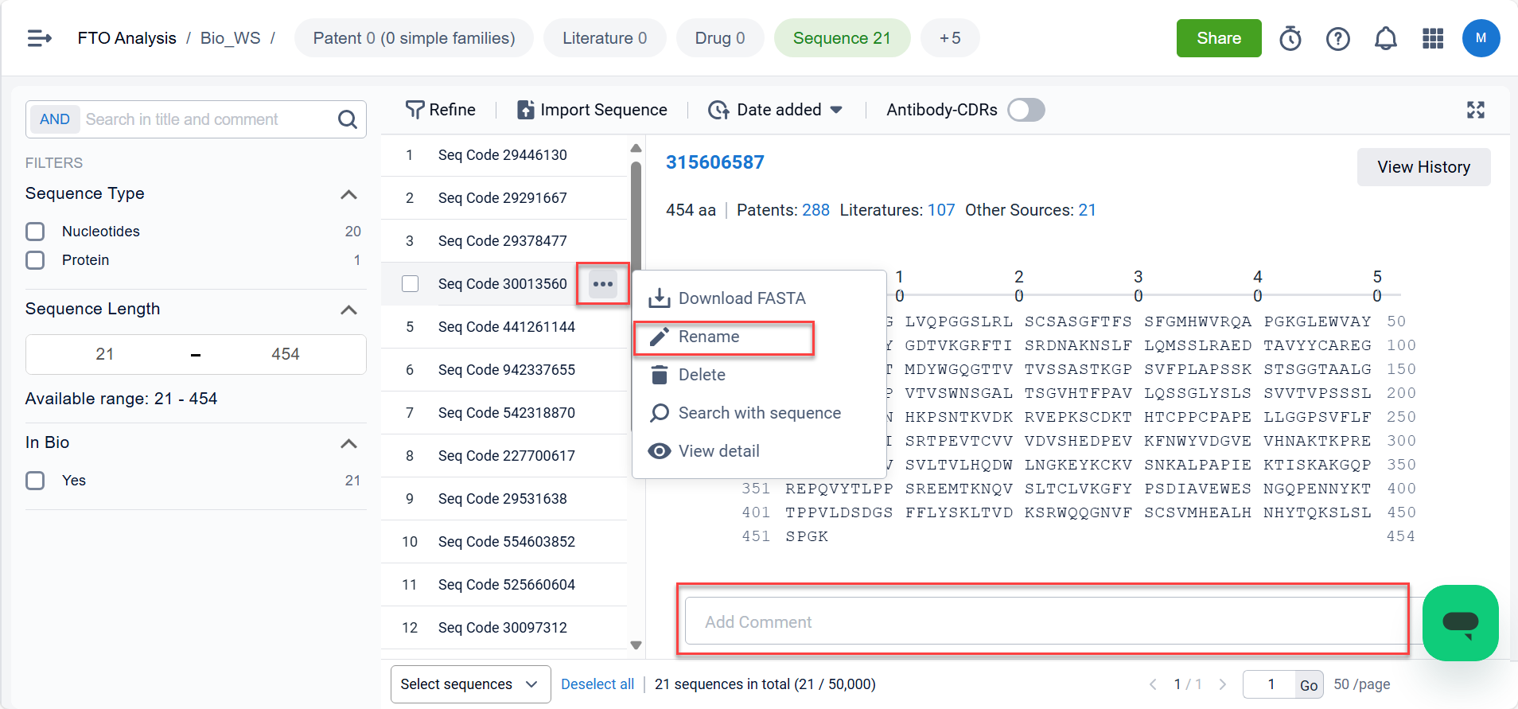
Task: Click the fullscreen expand icon
Action: point(1475,110)
